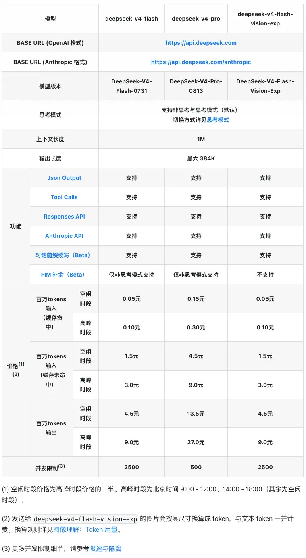Screen dimensions: 306x558
Task: Select 仅非思考模式支持 under deepseek-v4-flash
Action: tap(131, 275)
